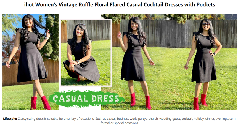Click the word Pockets in the title
The width and height of the screenshot is (238, 125).
click(206, 5)
